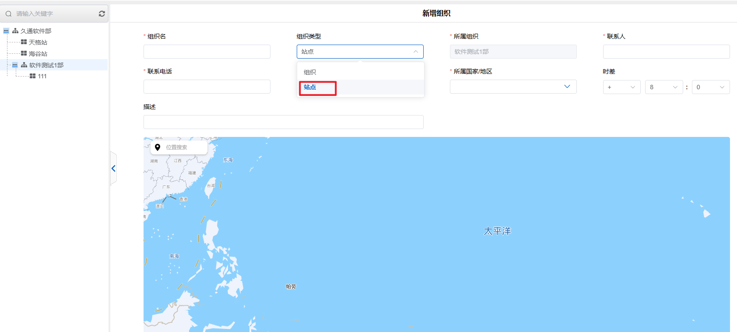
Task: Click 福建 label on the map
Action: [192, 173]
